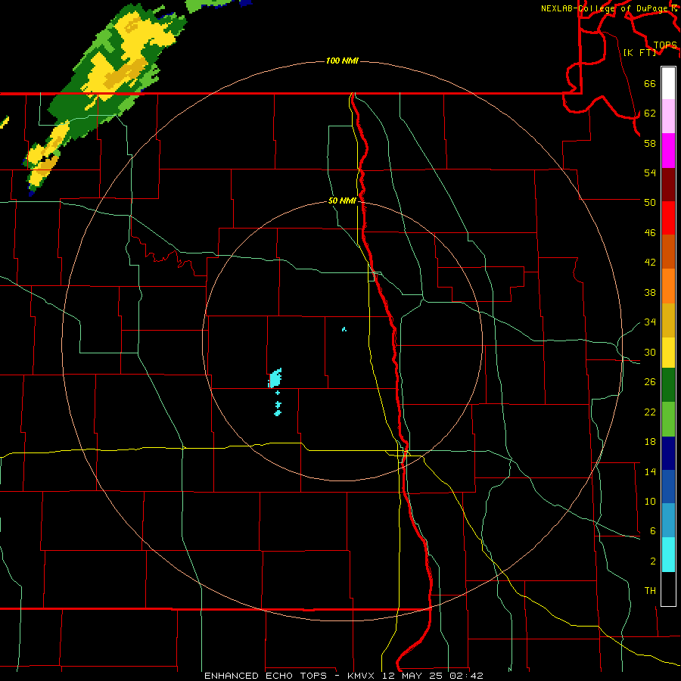The width and height of the screenshot is (681, 681).
Task: Click the "14" legend value
Action: tap(650, 471)
